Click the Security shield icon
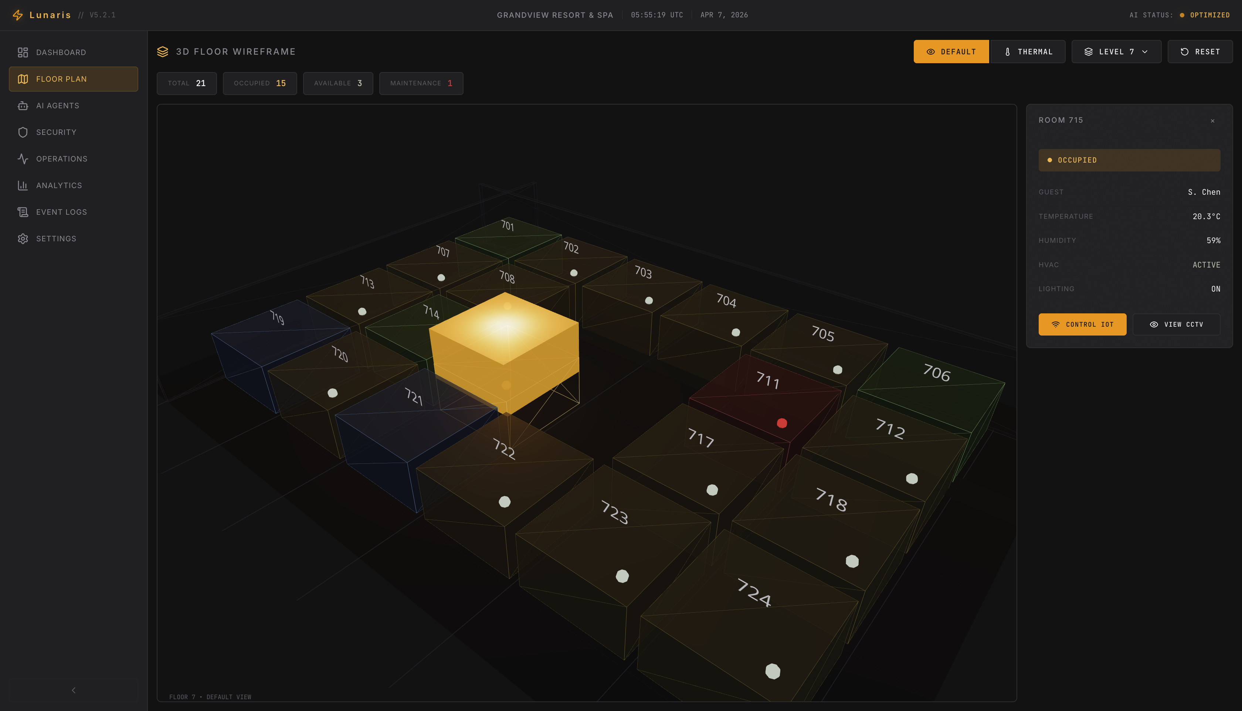1242x711 pixels. click(x=23, y=132)
